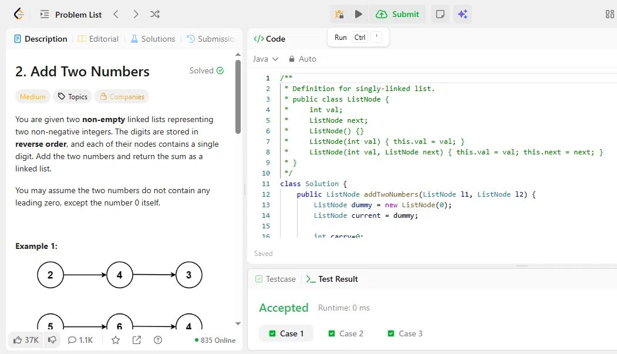The image size is (617, 354).
Task: Open the AI sparkle assistant icon
Action: pyautogui.click(x=463, y=14)
